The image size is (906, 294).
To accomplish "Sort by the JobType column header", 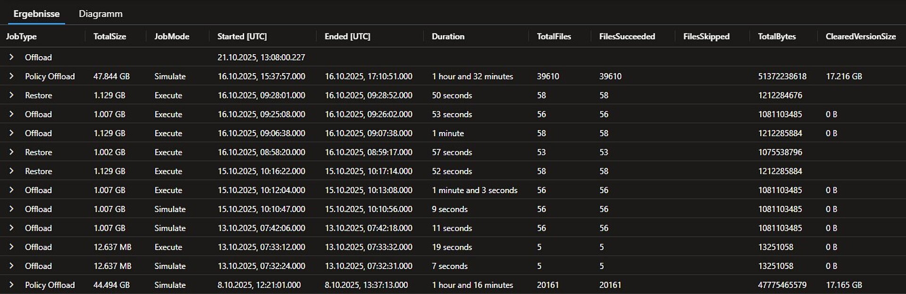I will (x=20, y=36).
